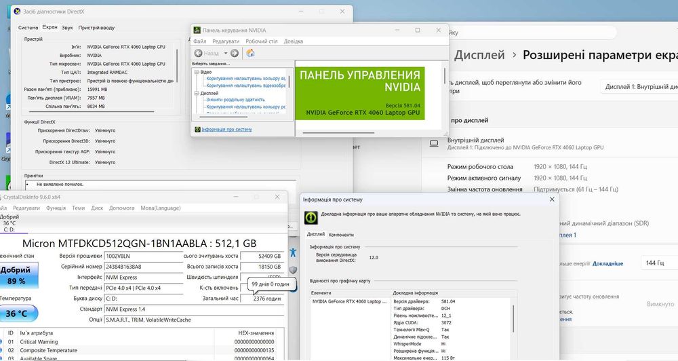Open the Дисплей 1: Внутрішній display selector

pyautogui.click(x=639, y=87)
